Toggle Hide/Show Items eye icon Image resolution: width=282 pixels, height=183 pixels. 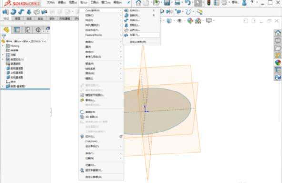179,20
